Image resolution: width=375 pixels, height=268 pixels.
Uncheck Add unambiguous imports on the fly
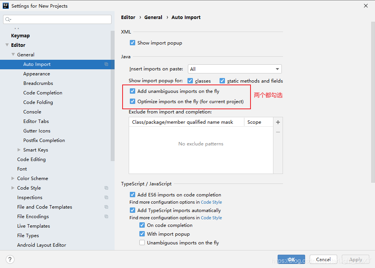click(133, 91)
